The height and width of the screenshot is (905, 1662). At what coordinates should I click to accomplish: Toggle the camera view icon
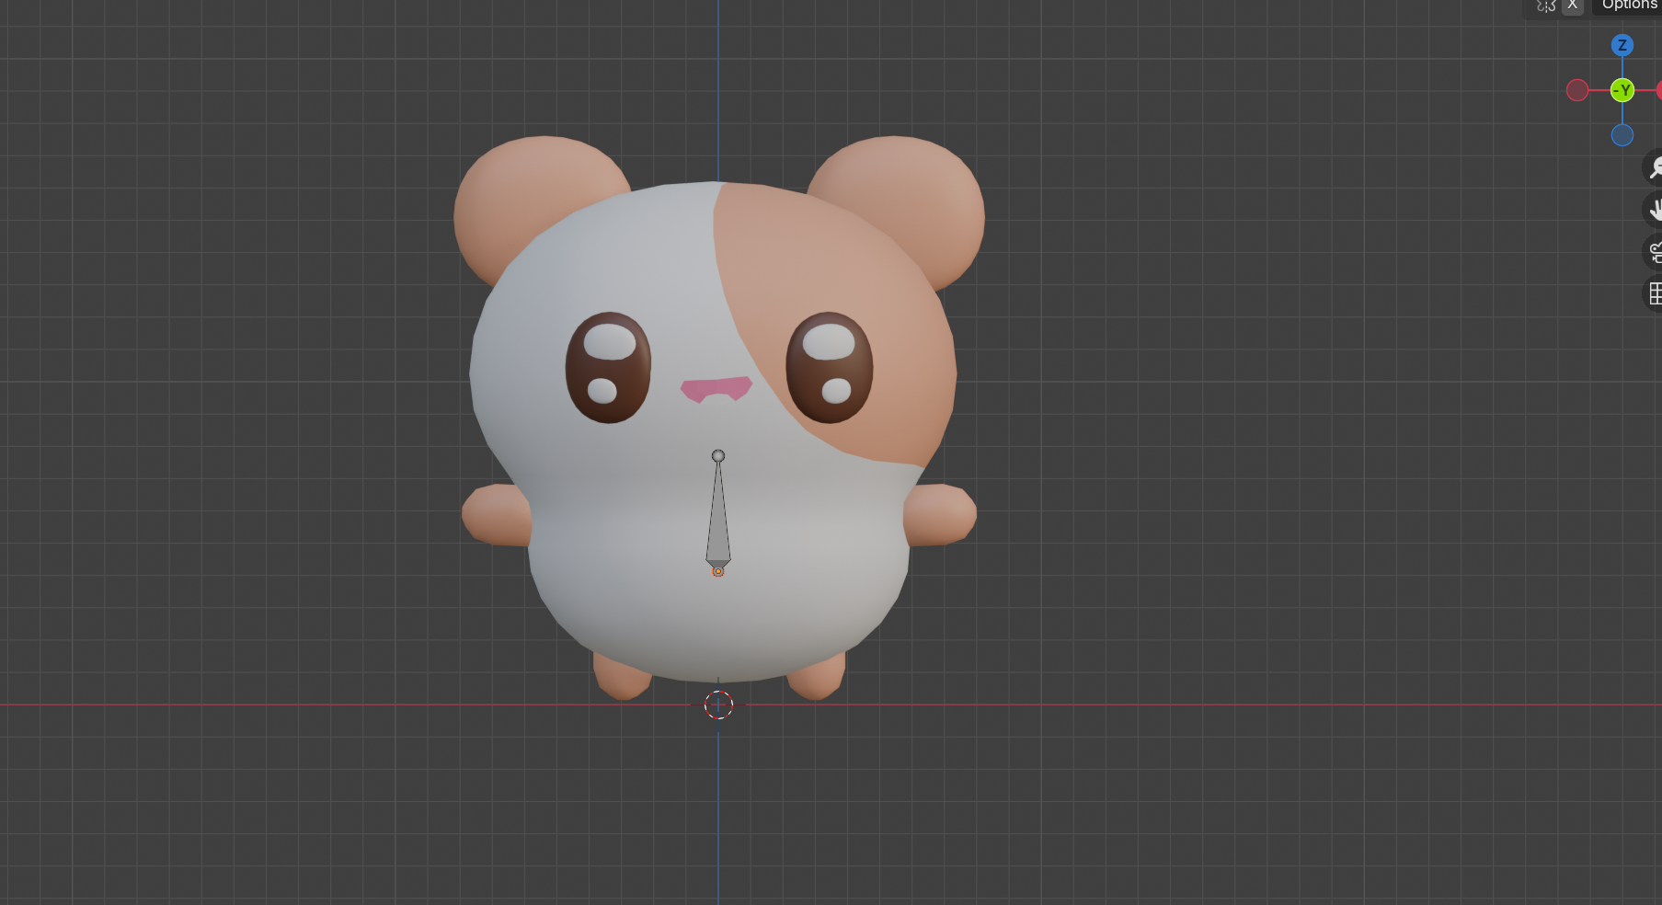coord(1655,252)
